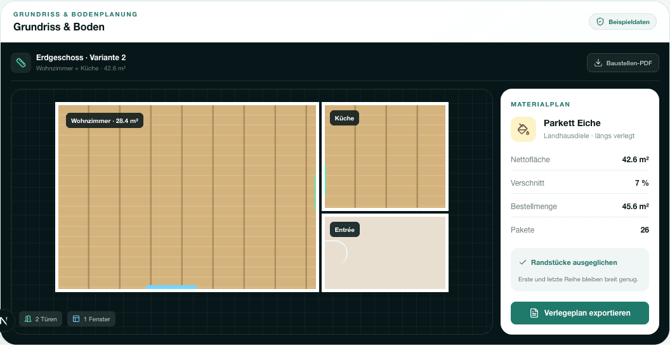Click the document icon in Verlegeplan exportieren
670x346 pixels.
click(534, 313)
